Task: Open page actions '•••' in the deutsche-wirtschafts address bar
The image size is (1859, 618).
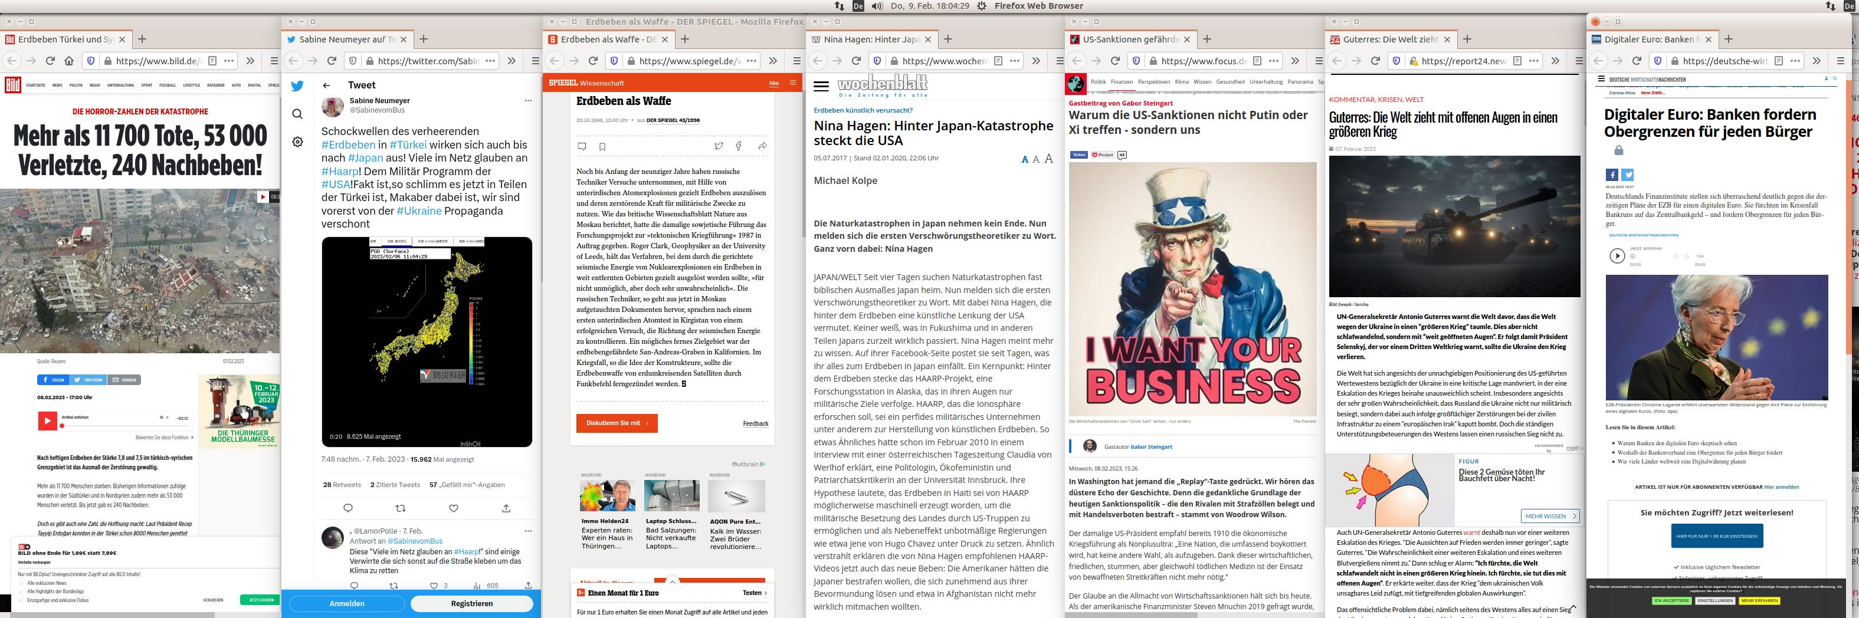Action: pyautogui.click(x=1795, y=61)
